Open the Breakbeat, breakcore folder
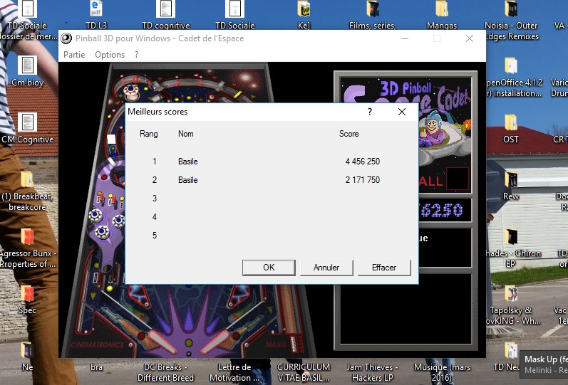Screen dimensions: 568x385 coord(27,180)
